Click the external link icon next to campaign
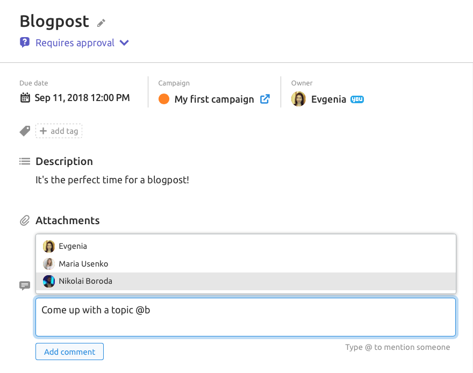The width and height of the screenshot is (473, 373). point(265,99)
